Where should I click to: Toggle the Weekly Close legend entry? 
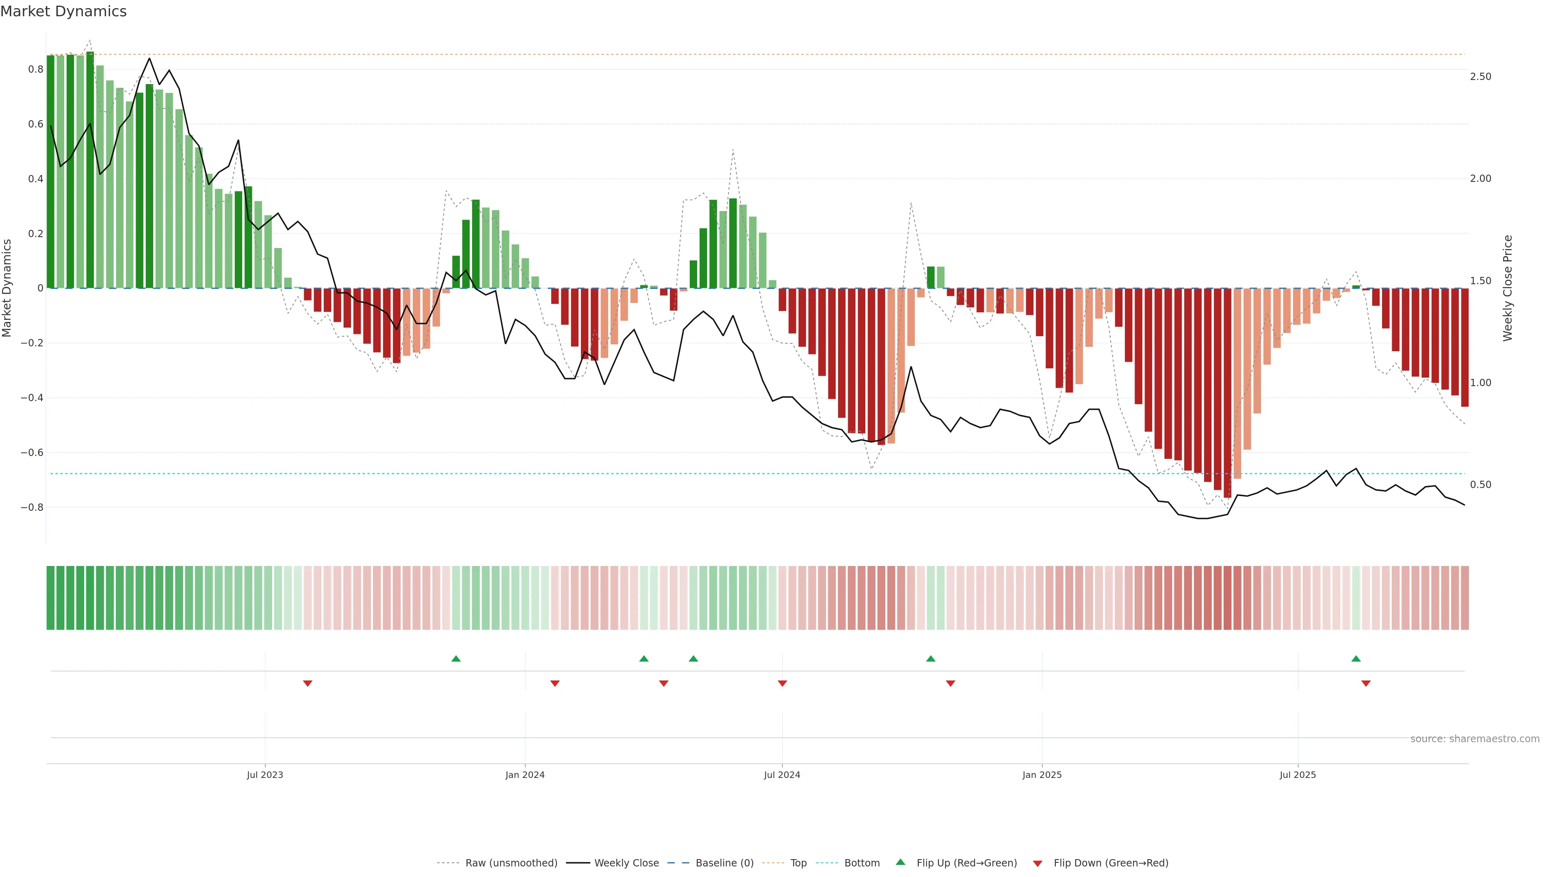click(626, 862)
